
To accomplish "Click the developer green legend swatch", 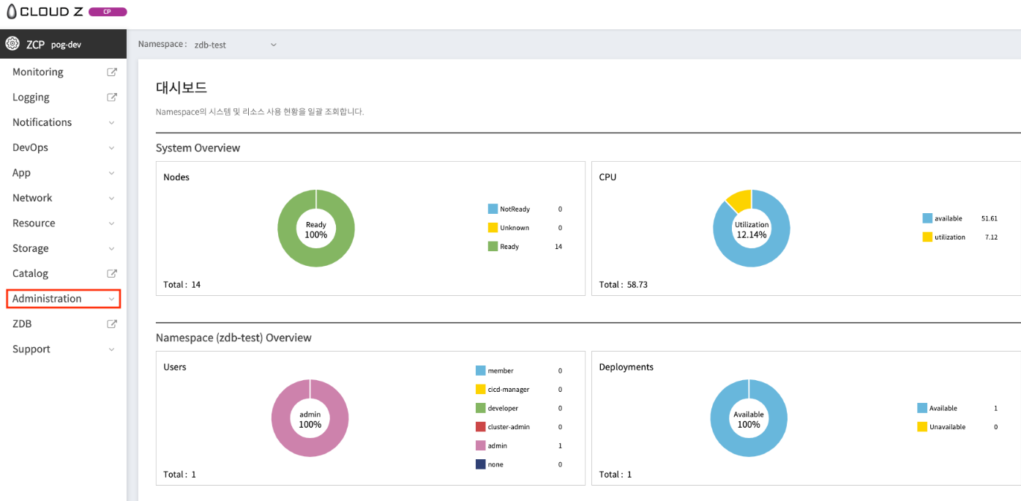I will (x=480, y=408).
